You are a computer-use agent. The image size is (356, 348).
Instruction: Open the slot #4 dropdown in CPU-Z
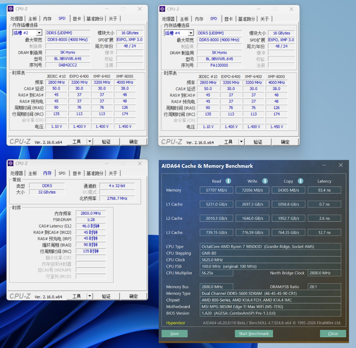pyautogui.click(x=191, y=33)
